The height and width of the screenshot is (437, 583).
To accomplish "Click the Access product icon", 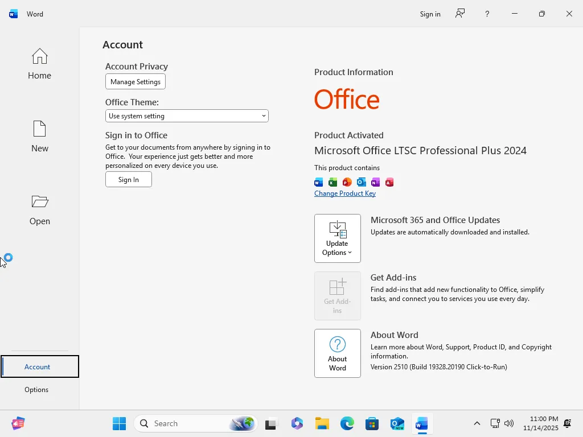I will (389, 182).
